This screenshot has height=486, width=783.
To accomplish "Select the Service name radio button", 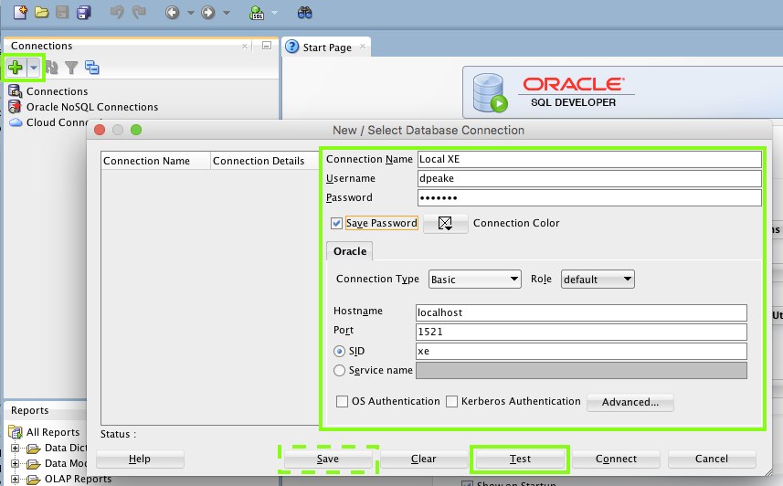I will pos(340,370).
